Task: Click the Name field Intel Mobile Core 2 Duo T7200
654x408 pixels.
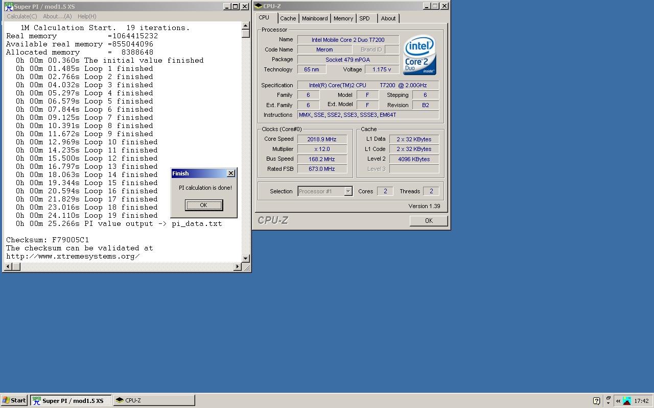Action: coord(348,40)
